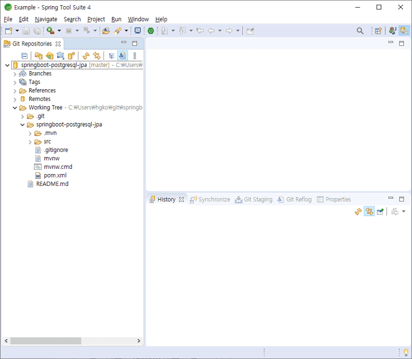This screenshot has width=412, height=359.
Task: Open the Run dropdown arrow
Action: [x=59, y=31]
